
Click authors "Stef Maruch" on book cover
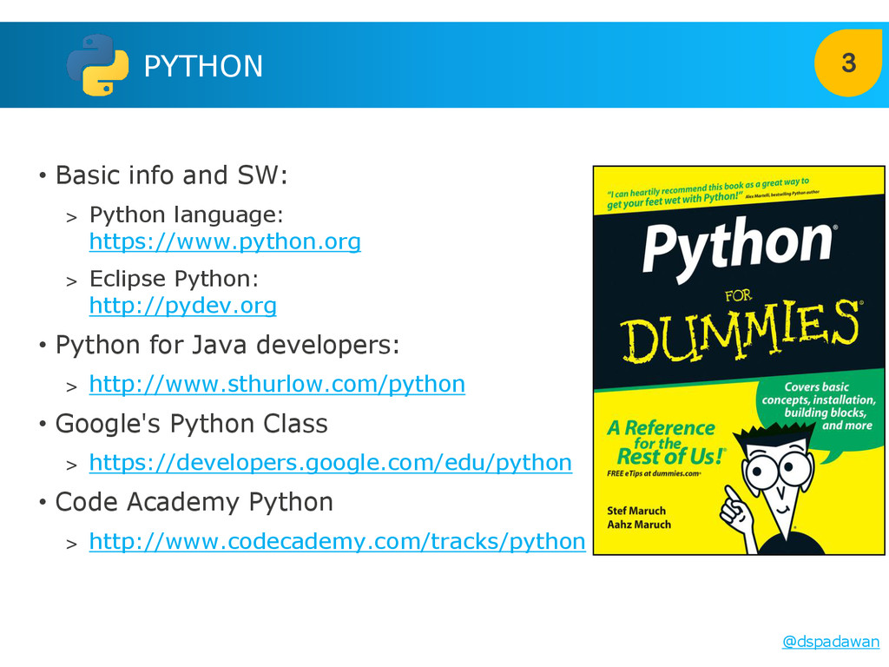tap(636, 511)
